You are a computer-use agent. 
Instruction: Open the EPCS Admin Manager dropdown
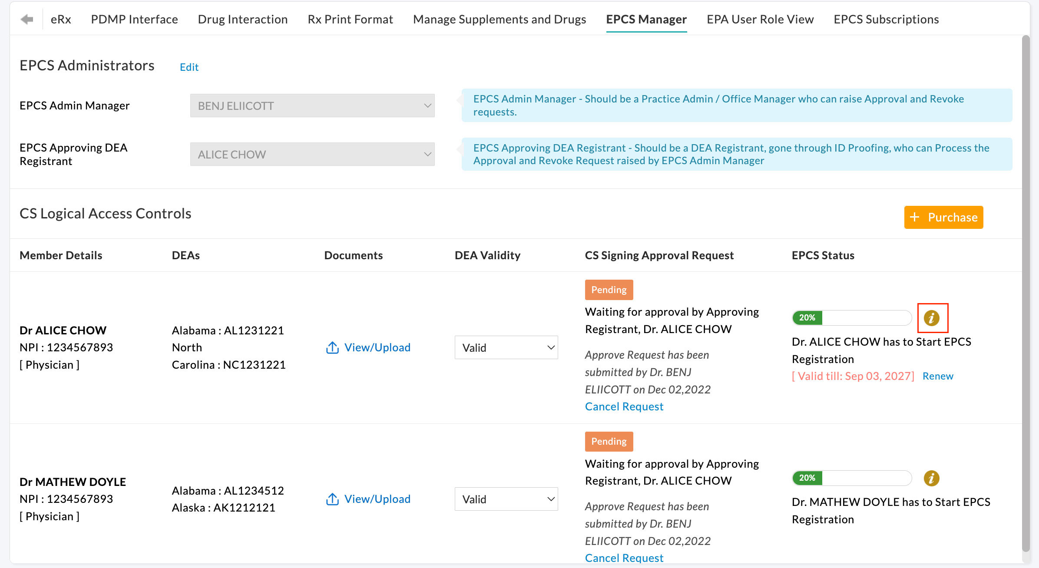(x=312, y=106)
